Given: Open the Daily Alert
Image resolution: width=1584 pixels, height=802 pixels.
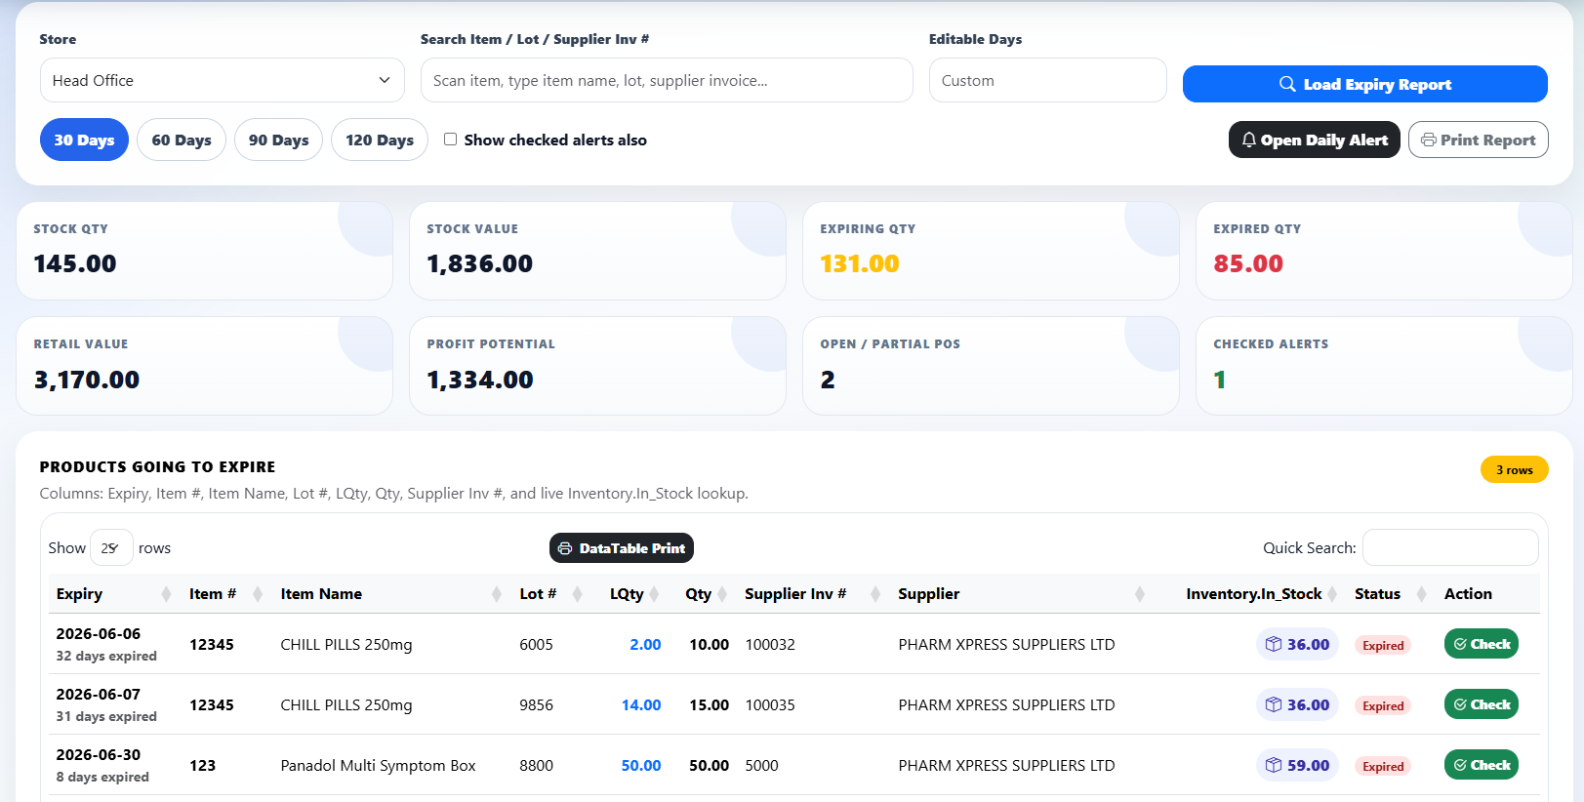Looking at the screenshot, I should [x=1314, y=140].
